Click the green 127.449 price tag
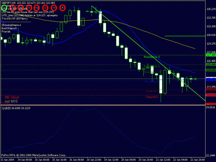 click(x=211, y=55)
